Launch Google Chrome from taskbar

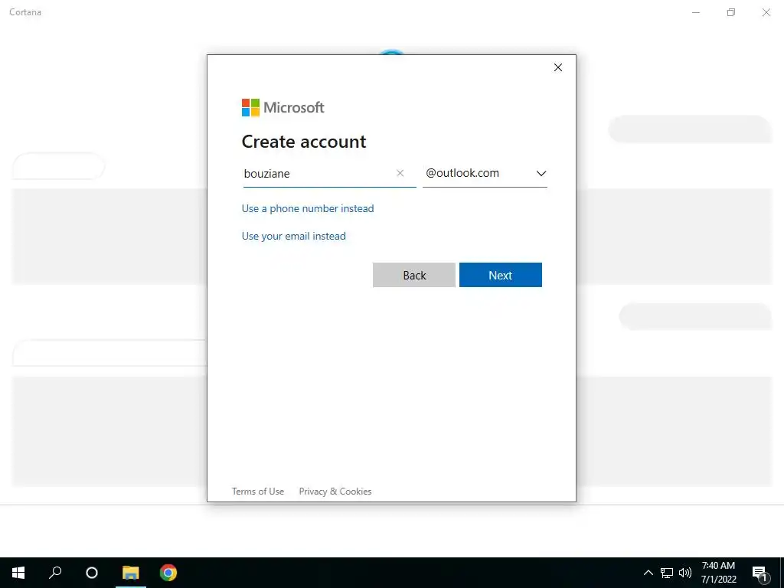coord(168,573)
